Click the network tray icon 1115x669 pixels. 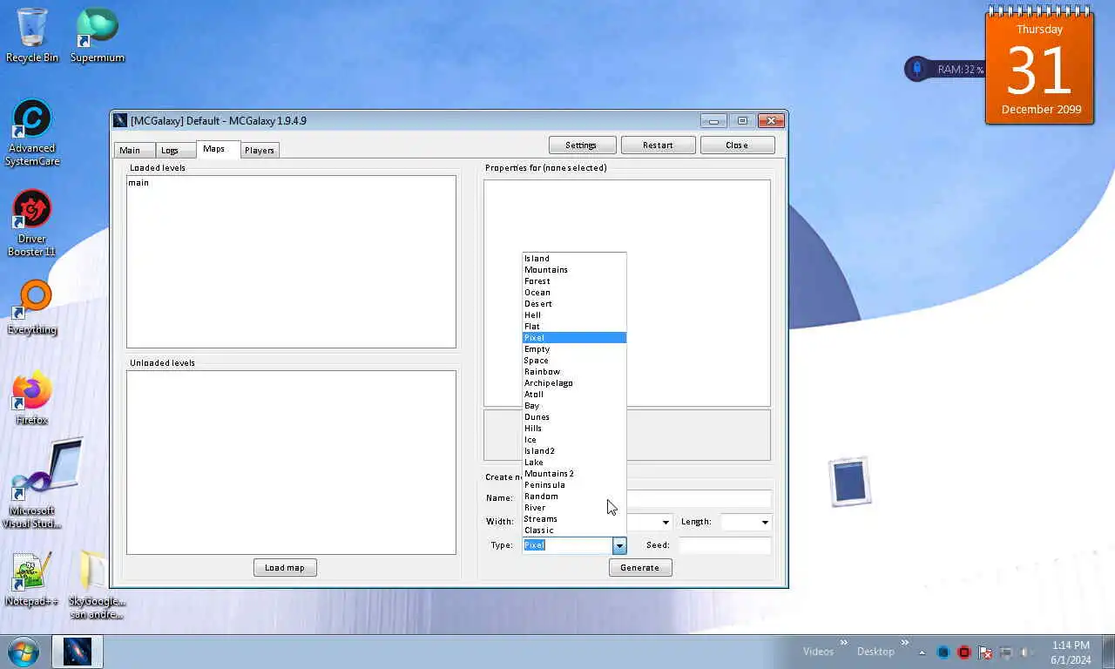click(x=1006, y=652)
